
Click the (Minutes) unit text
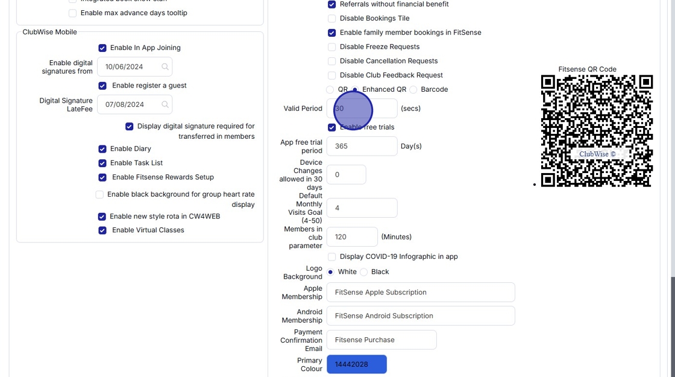point(397,237)
